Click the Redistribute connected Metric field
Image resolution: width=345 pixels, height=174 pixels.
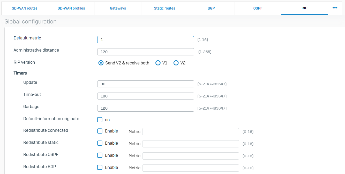pos(191,132)
